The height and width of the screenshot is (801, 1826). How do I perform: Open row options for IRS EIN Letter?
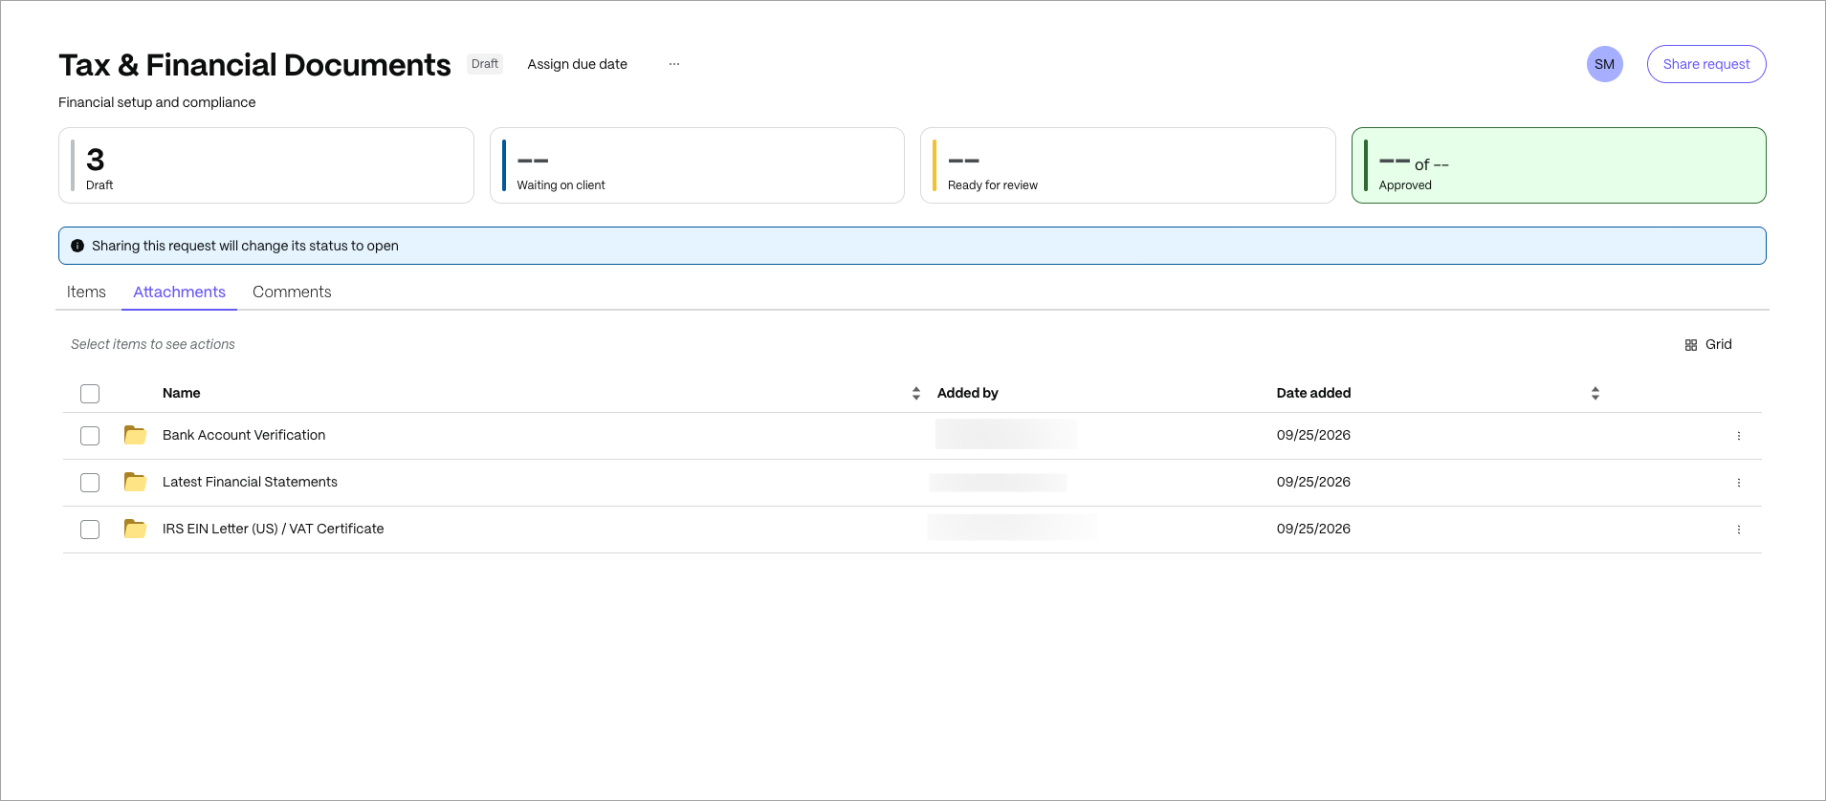(x=1738, y=530)
